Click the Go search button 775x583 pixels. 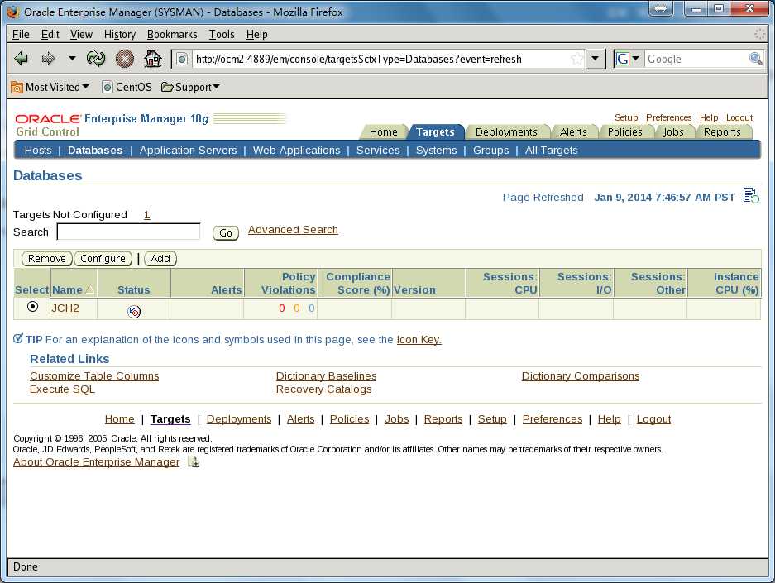point(226,232)
